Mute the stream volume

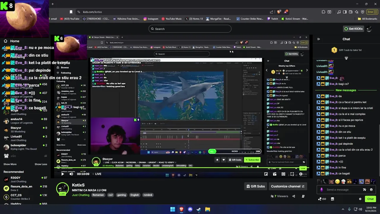coord(71,174)
